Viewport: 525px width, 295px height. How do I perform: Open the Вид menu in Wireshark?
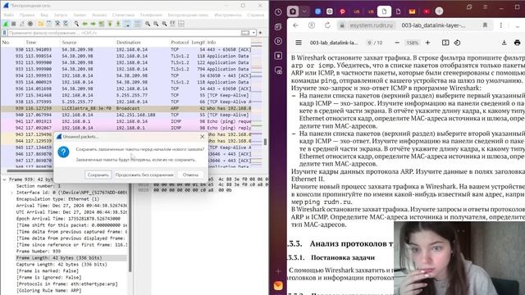[x=44, y=15]
